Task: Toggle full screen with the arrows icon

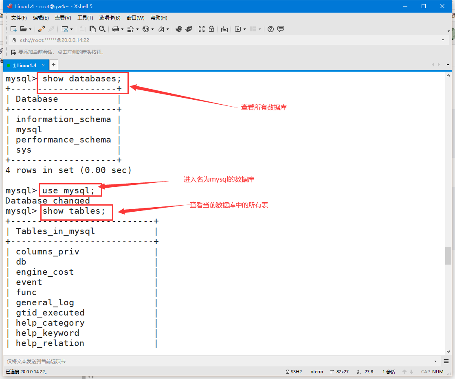Action: (202, 29)
